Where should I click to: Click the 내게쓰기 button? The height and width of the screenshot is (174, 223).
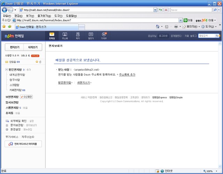click(x=33, y=47)
